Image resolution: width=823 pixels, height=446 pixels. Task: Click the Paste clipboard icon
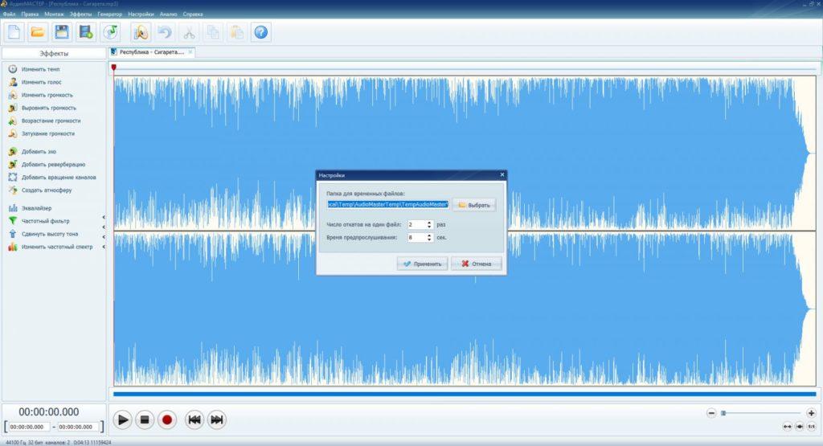[x=237, y=32]
